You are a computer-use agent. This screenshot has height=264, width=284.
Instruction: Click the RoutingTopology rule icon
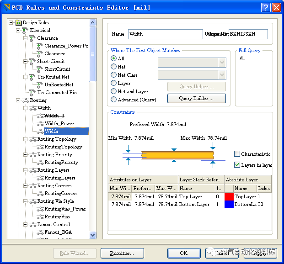[x=40, y=147]
